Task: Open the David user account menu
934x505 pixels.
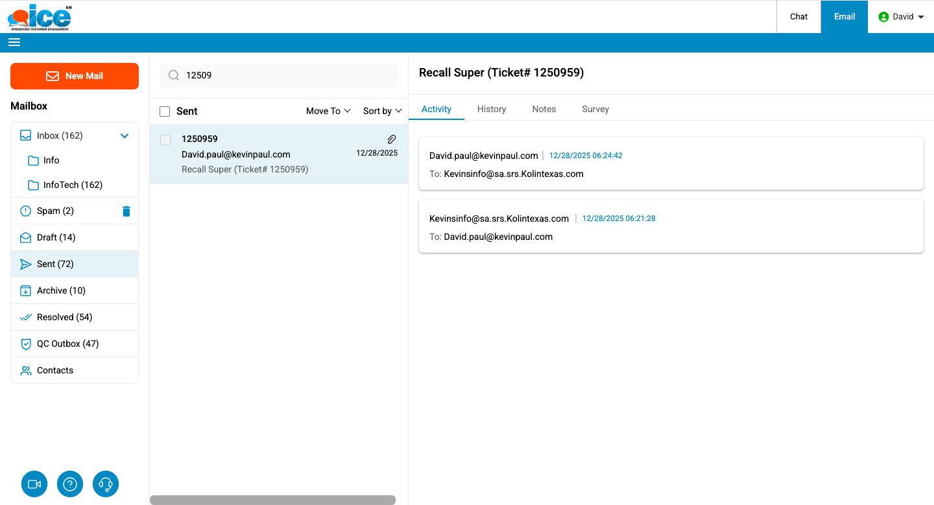Action: click(901, 17)
